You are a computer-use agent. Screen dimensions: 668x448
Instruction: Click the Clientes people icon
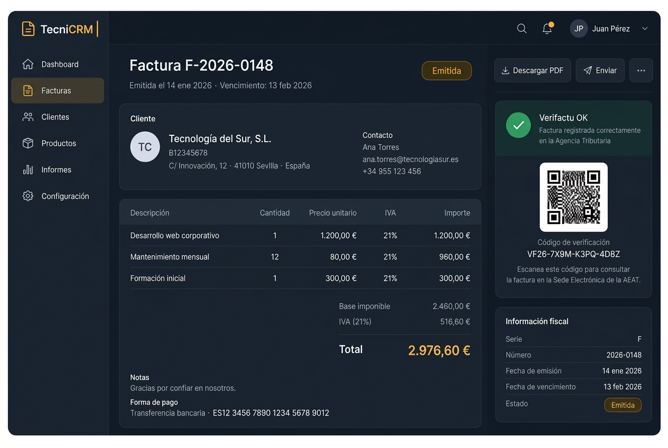[x=28, y=117]
